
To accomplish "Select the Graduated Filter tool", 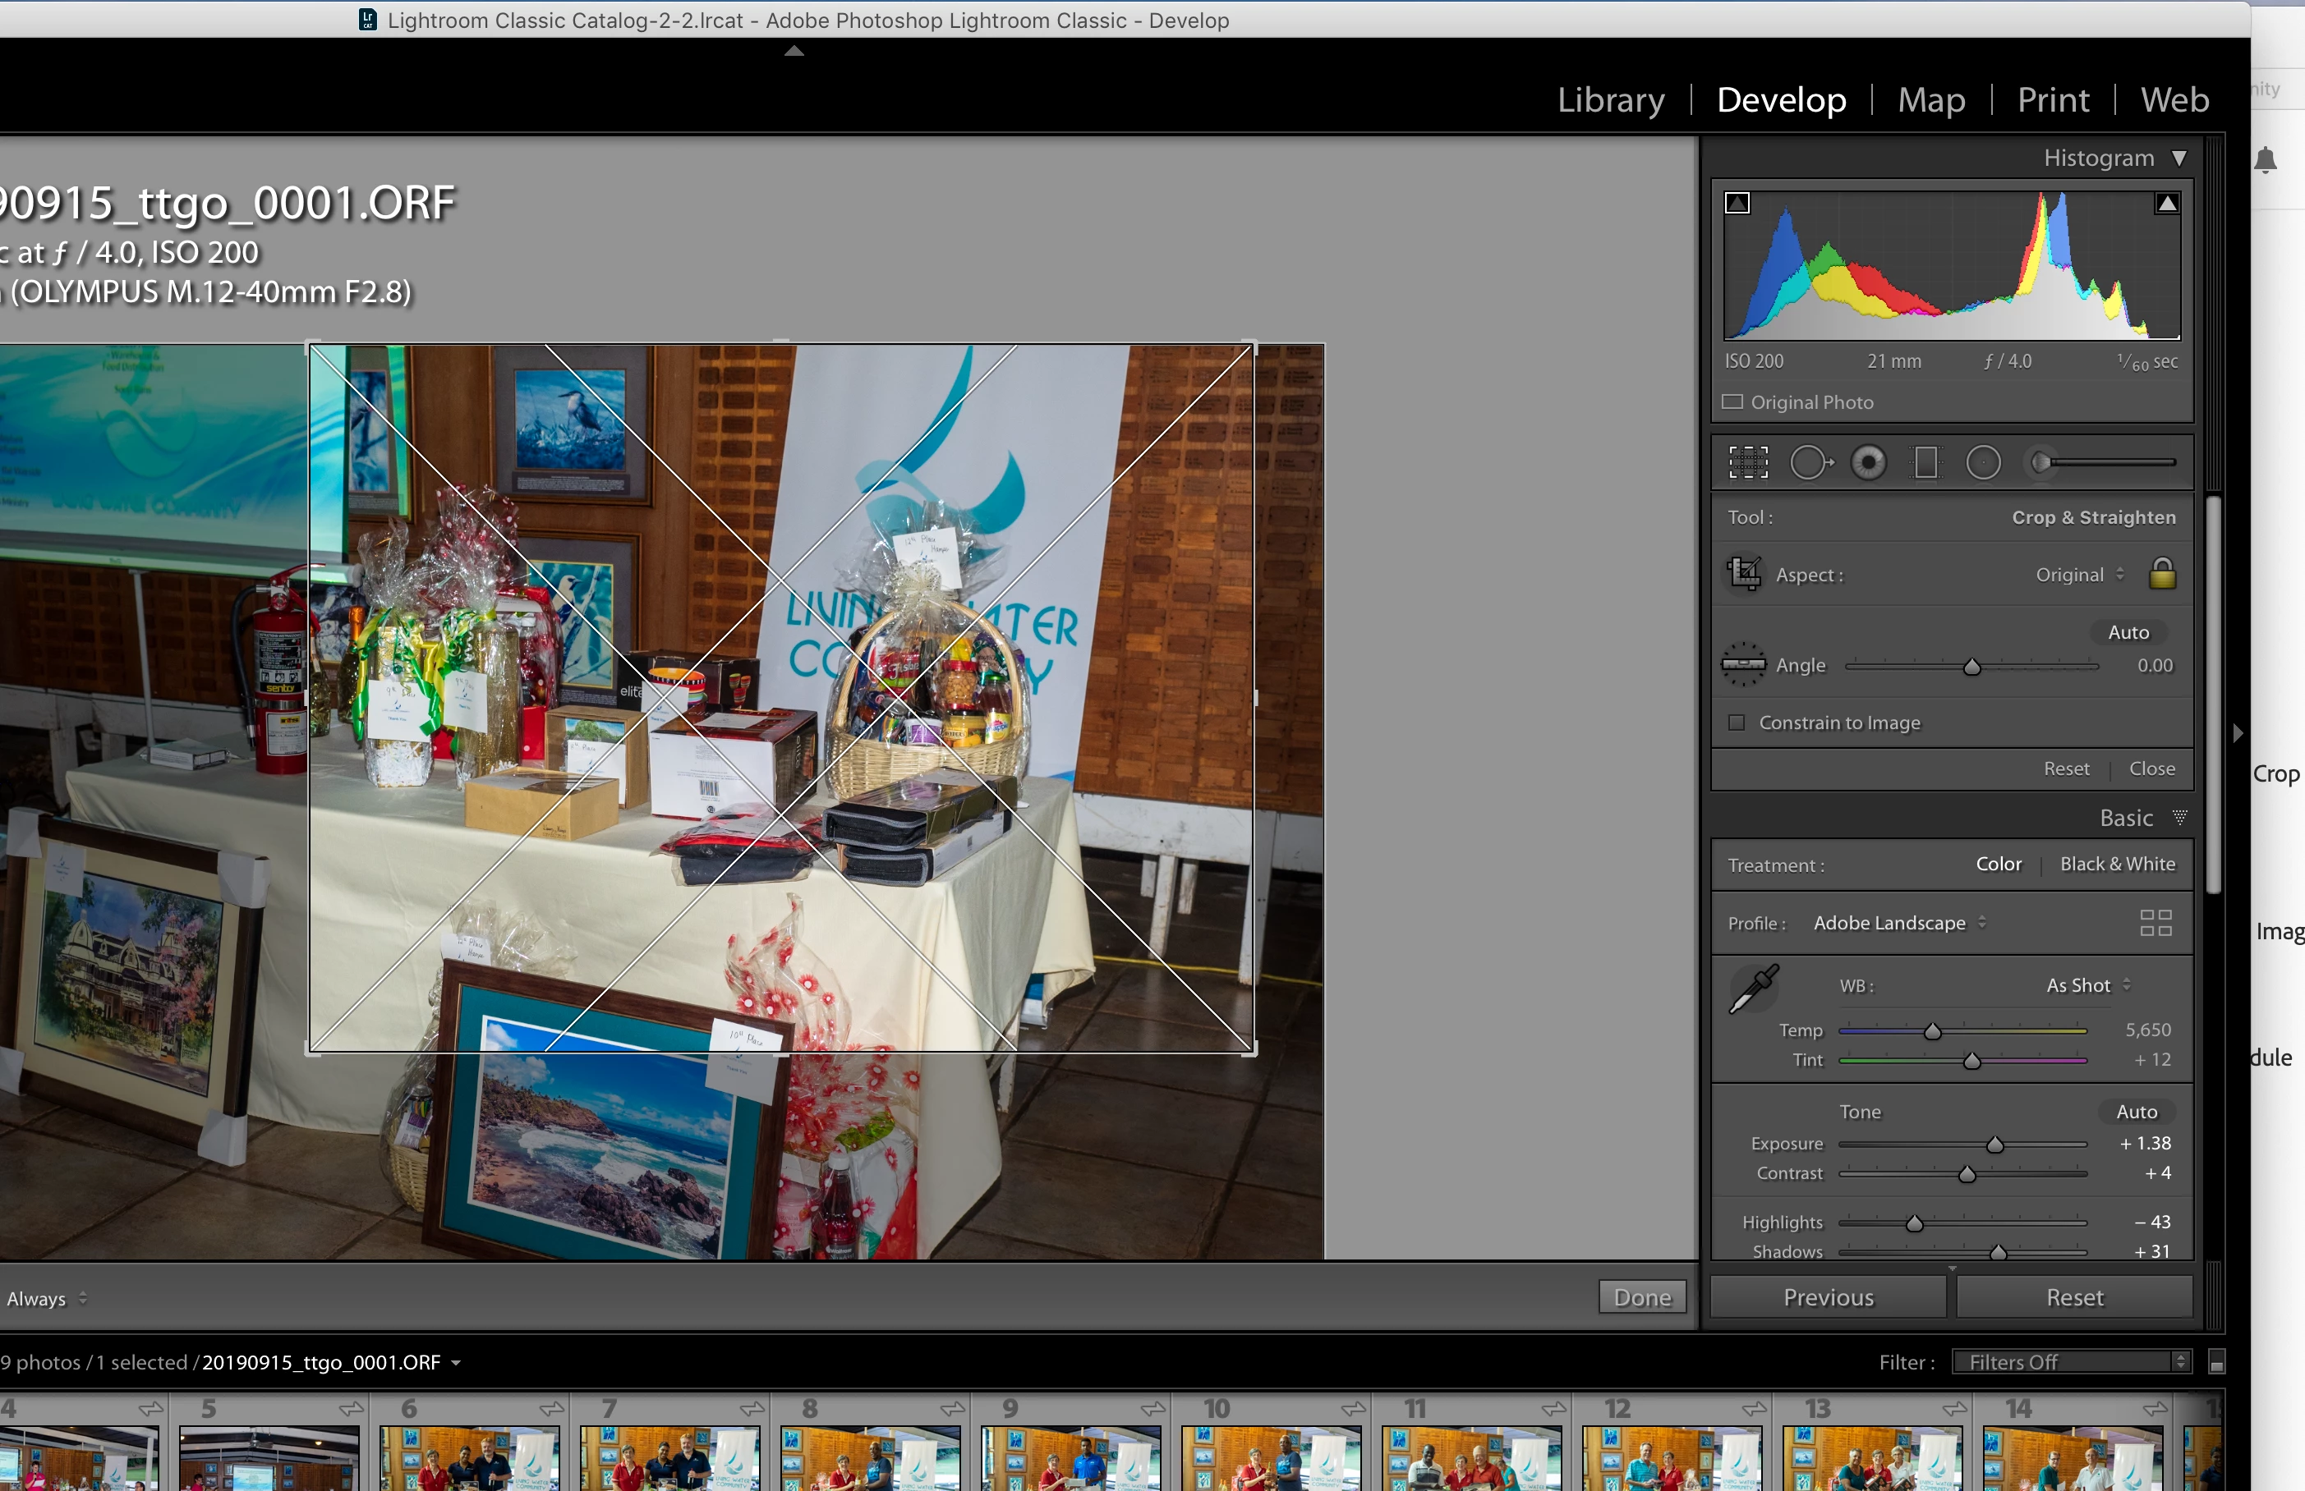I will pyautogui.click(x=1926, y=463).
